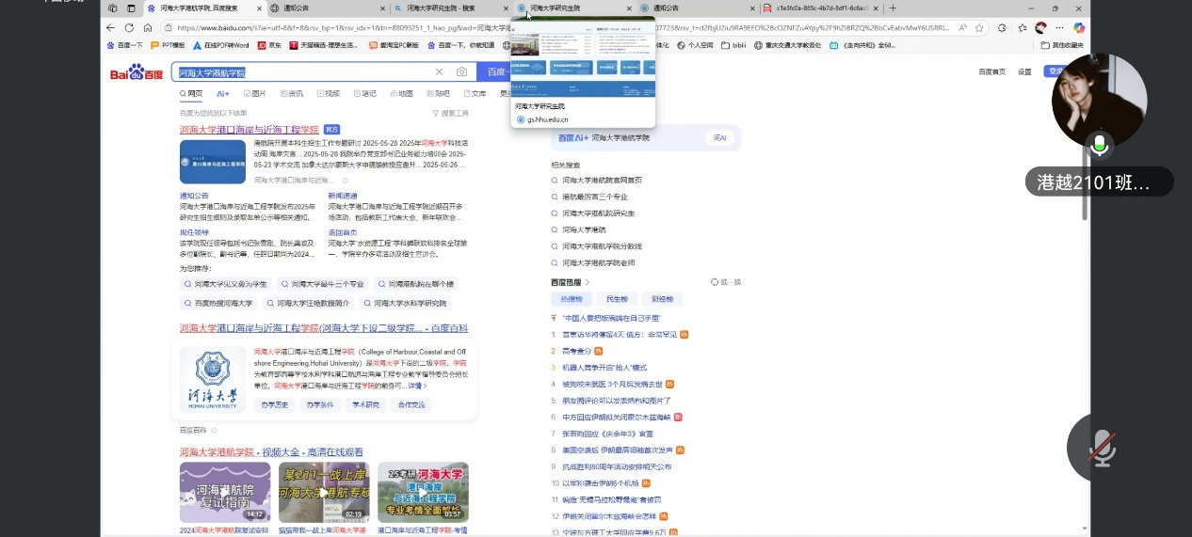Open the 河海大学港口海岸与近海工程学院 official result

tap(249, 129)
